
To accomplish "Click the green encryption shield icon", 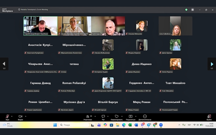I will [186, 10].
